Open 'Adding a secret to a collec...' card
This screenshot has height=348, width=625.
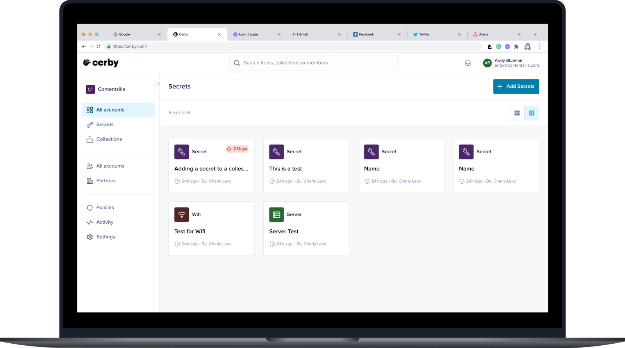[211, 166]
